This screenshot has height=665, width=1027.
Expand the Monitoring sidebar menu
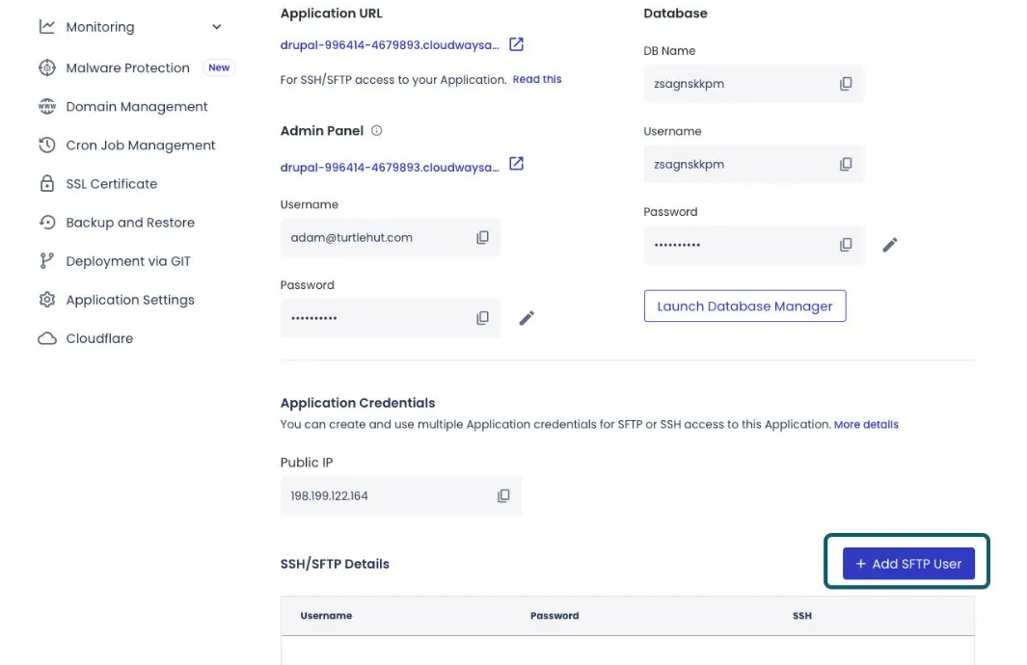[x=217, y=27]
